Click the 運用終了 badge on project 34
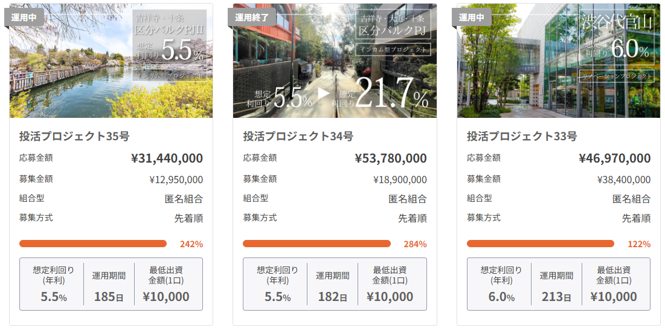This screenshot has width=665, height=330. 252,17
